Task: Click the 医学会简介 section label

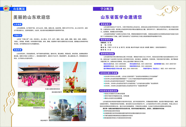Action: 105,24
